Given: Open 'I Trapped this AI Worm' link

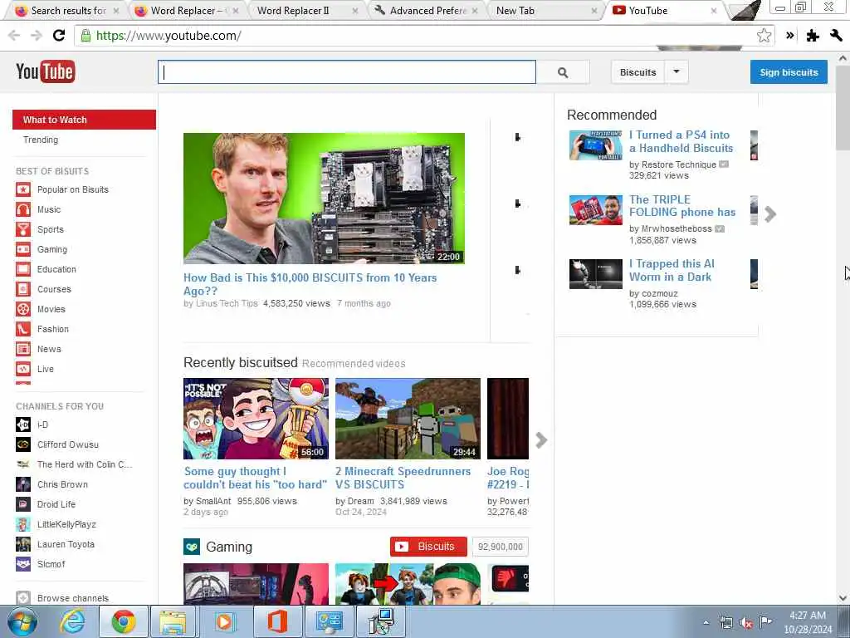Looking at the screenshot, I should click(672, 270).
